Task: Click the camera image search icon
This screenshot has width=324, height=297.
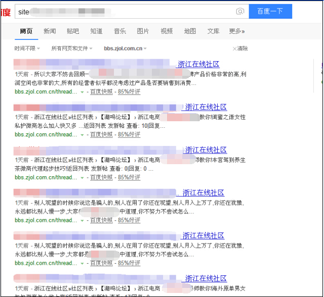Action: 240,12
